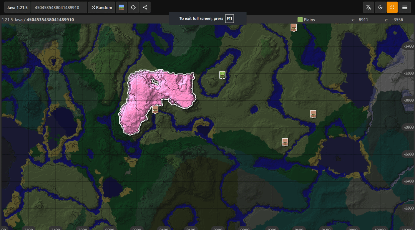Select the bottom-most village marker on the map
This screenshot has width=415, height=230.
[285, 142]
